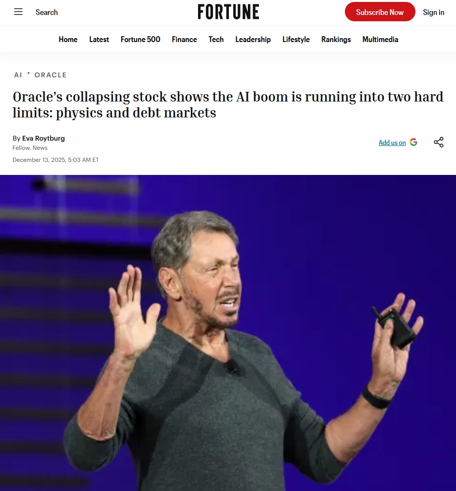The width and height of the screenshot is (456, 491).
Task: Click the Add us on link
Action: [x=392, y=143]
